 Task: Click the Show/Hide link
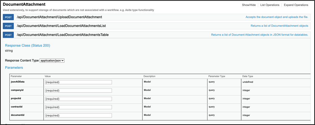pyautogui.click(x=249, y=5)
